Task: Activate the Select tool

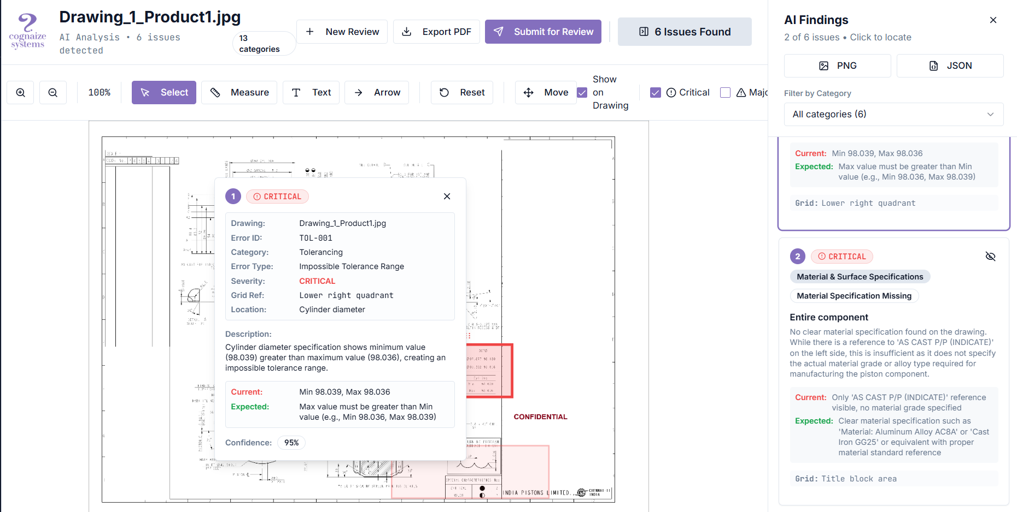Action: coord(163,92)
